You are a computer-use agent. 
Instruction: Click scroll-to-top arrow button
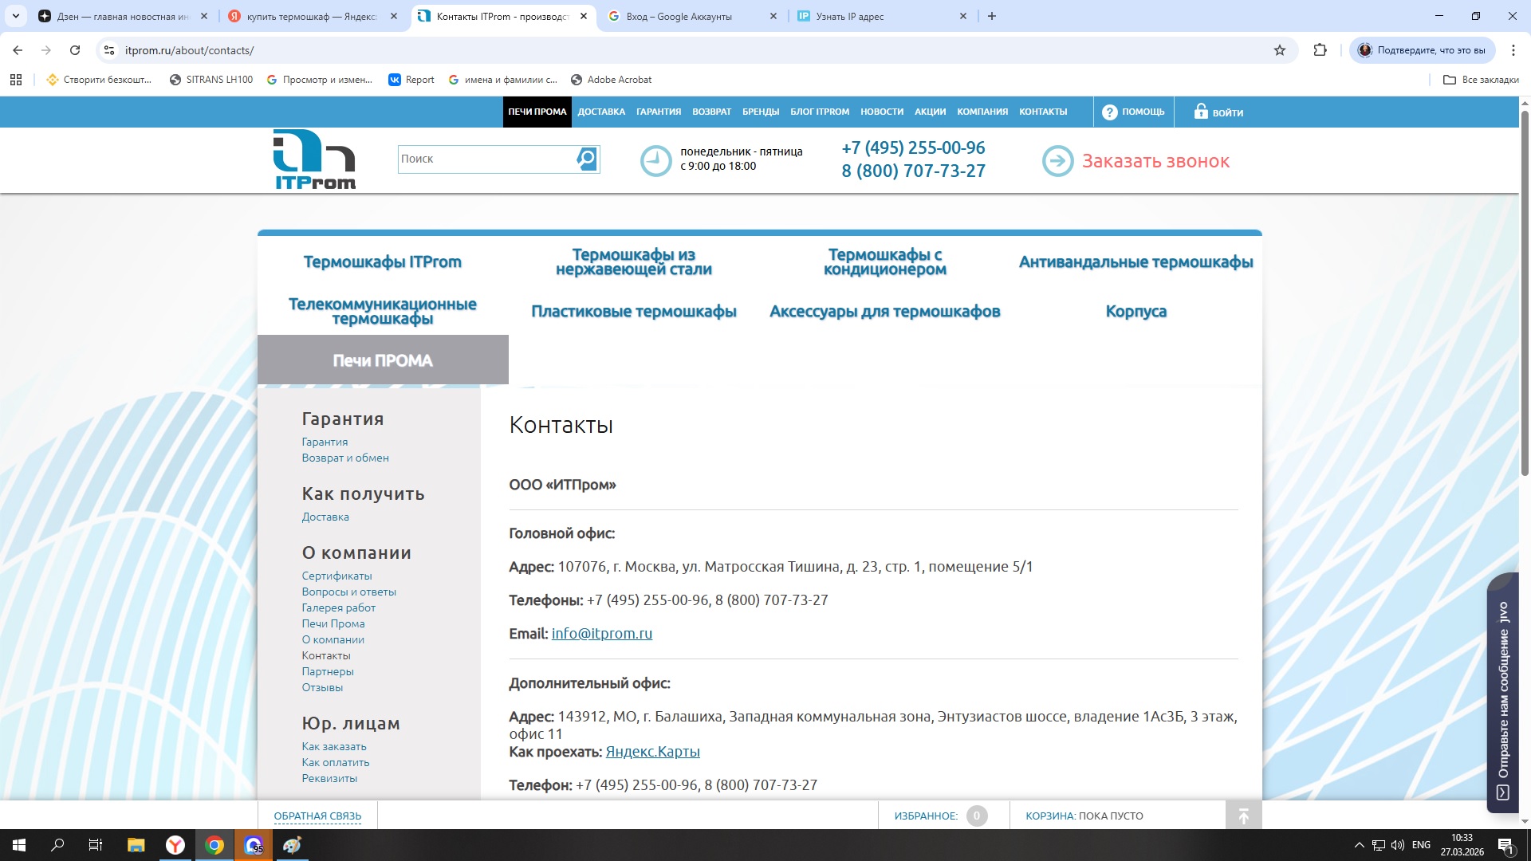pos(1243,816)
